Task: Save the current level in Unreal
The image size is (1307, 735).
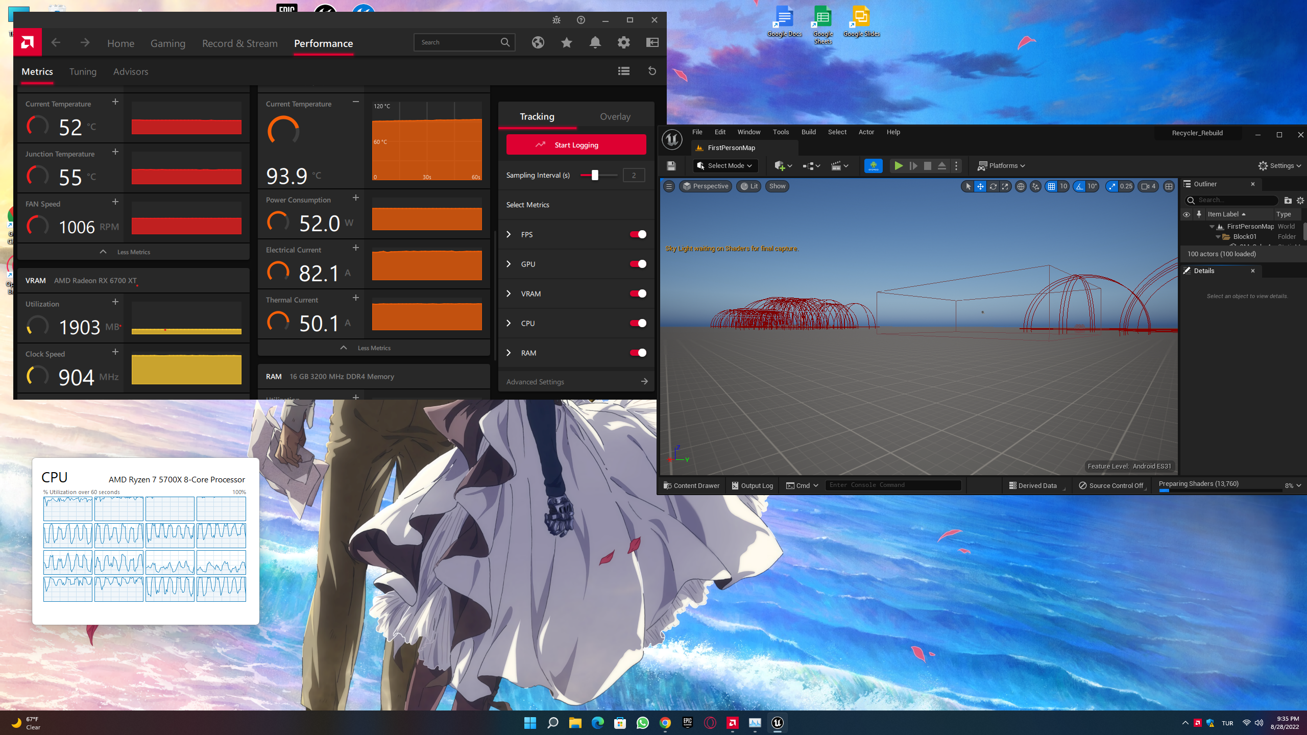Action: point(671,166)
